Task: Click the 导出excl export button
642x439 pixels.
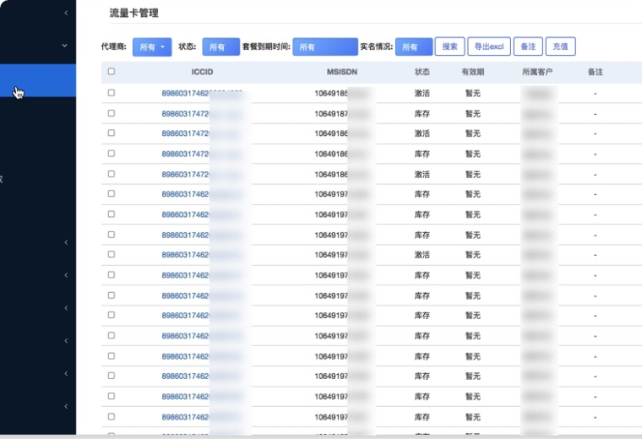Action: (488, 47)
